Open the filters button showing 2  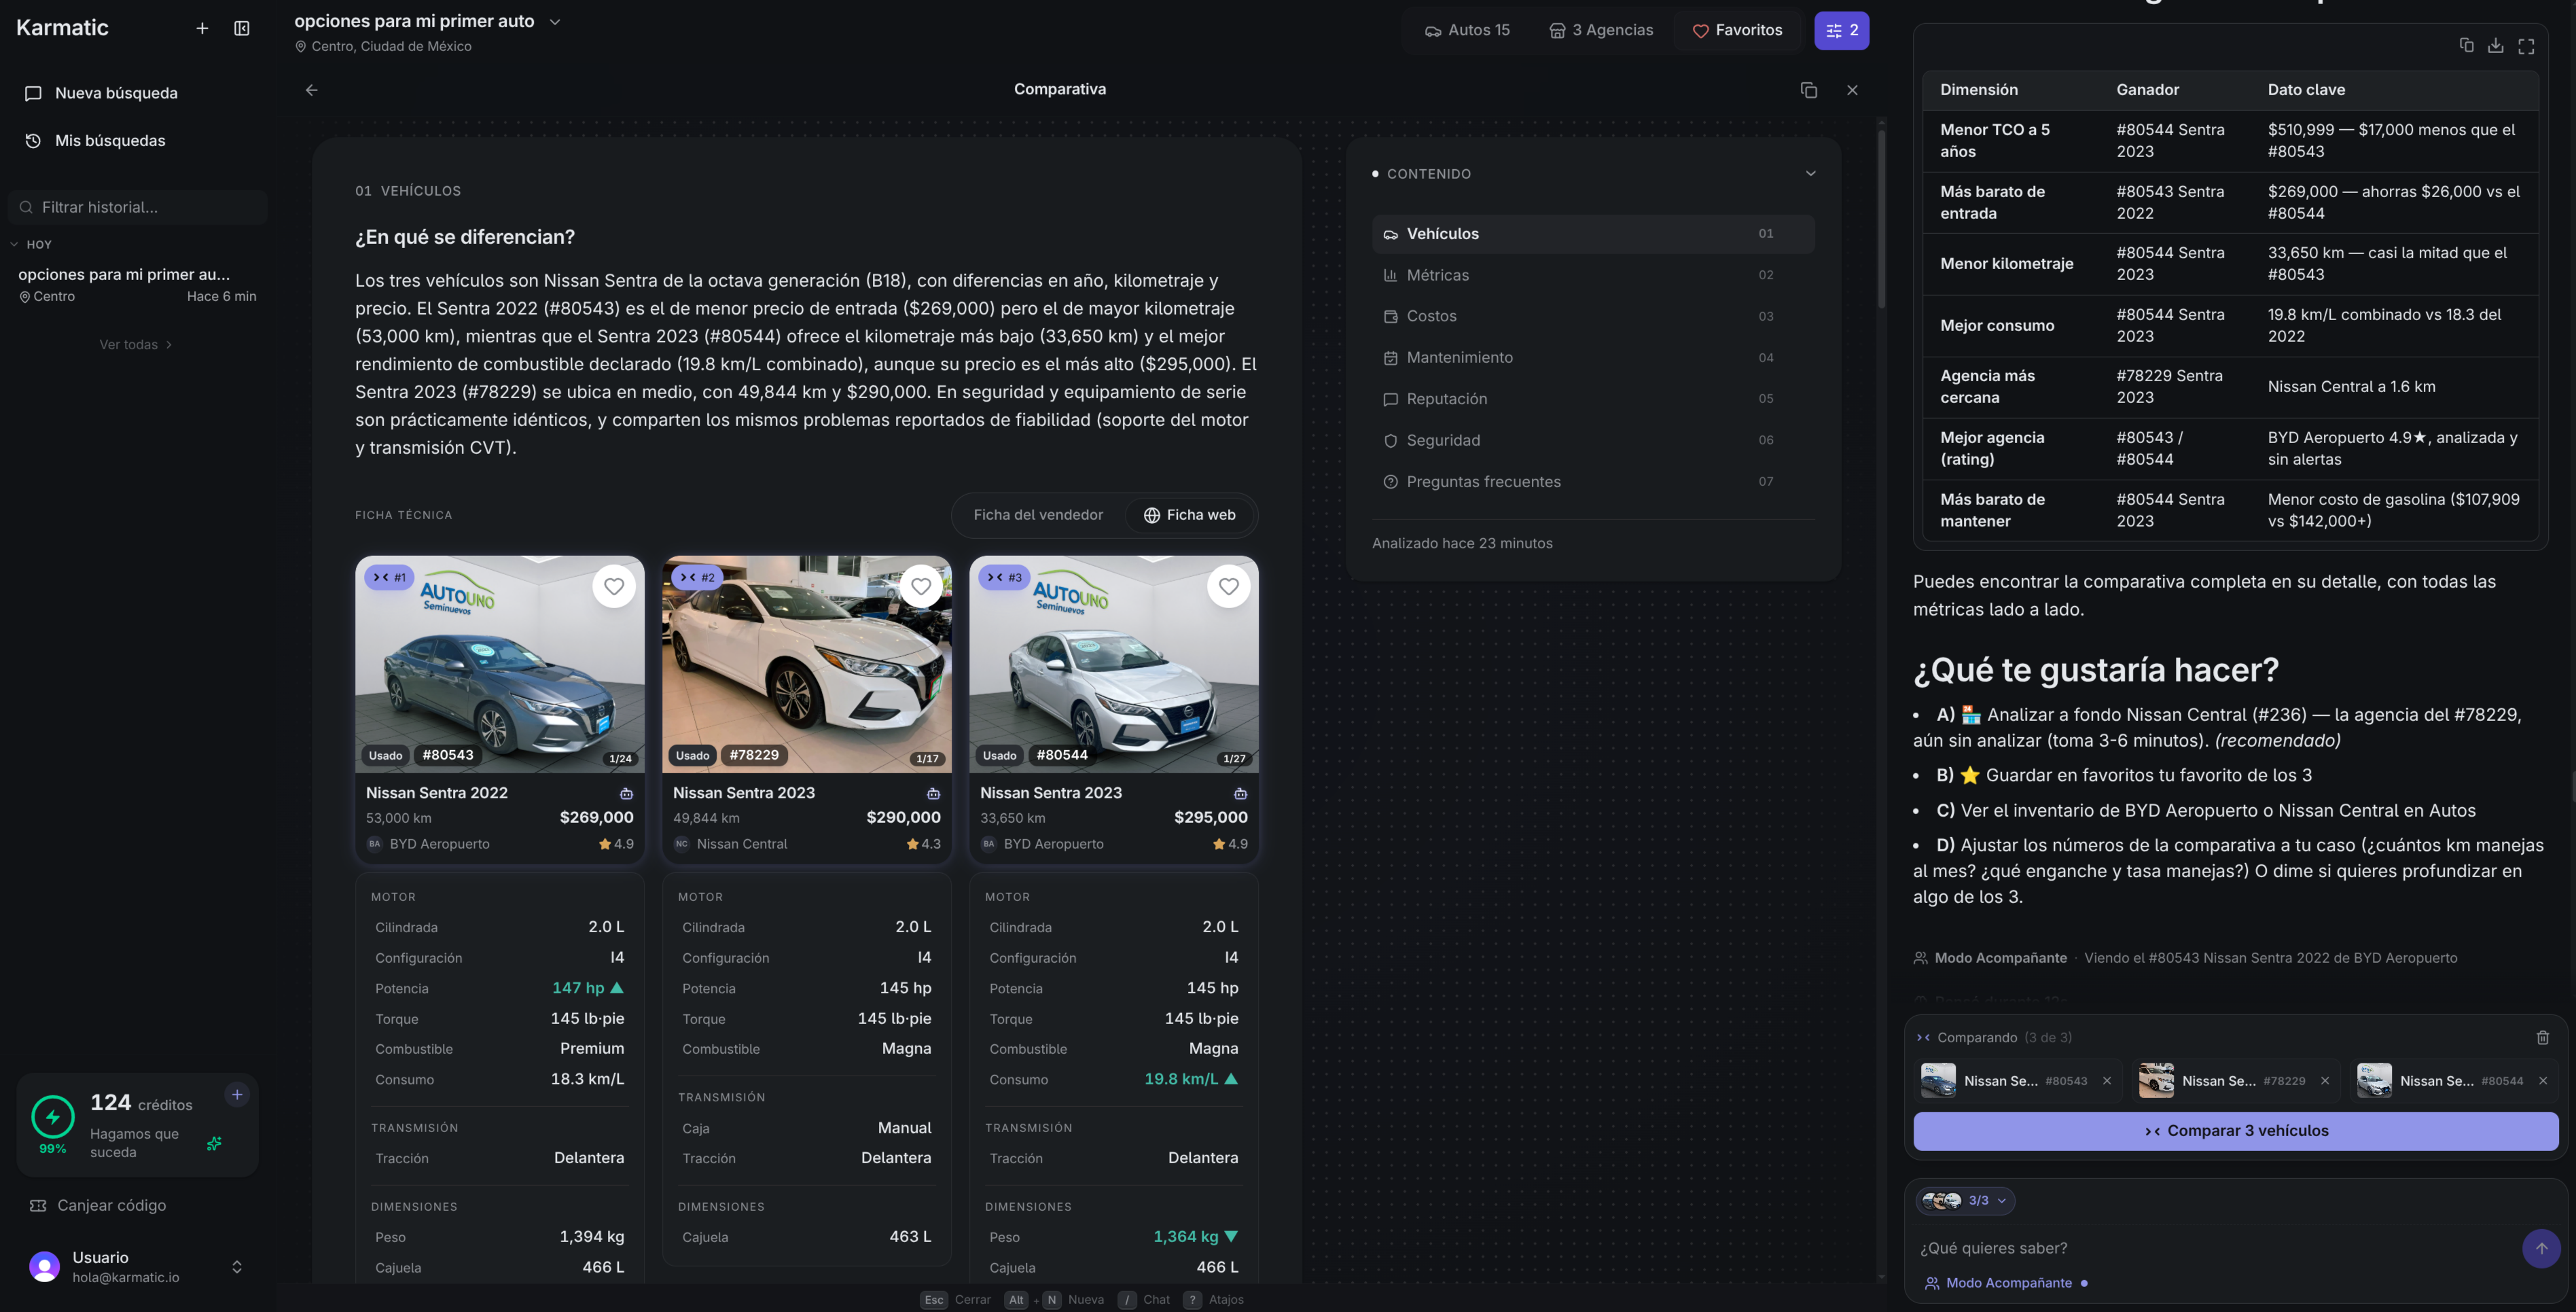point(1842,30)
